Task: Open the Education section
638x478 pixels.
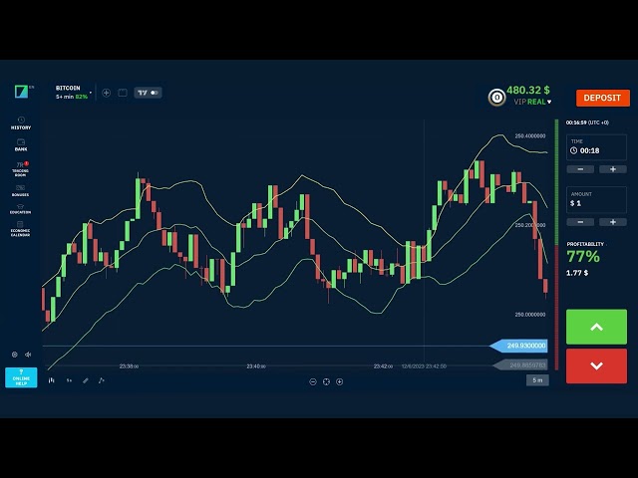Action: click(x=20, y=209)
